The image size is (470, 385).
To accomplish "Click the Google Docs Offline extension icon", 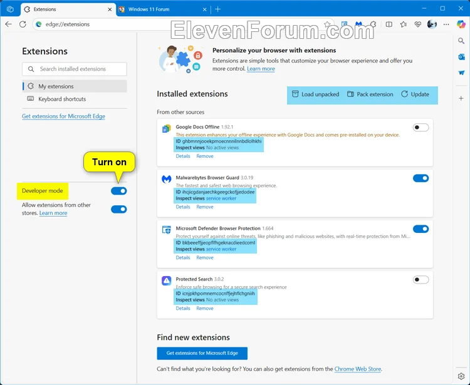I will (x=166, y=128).
